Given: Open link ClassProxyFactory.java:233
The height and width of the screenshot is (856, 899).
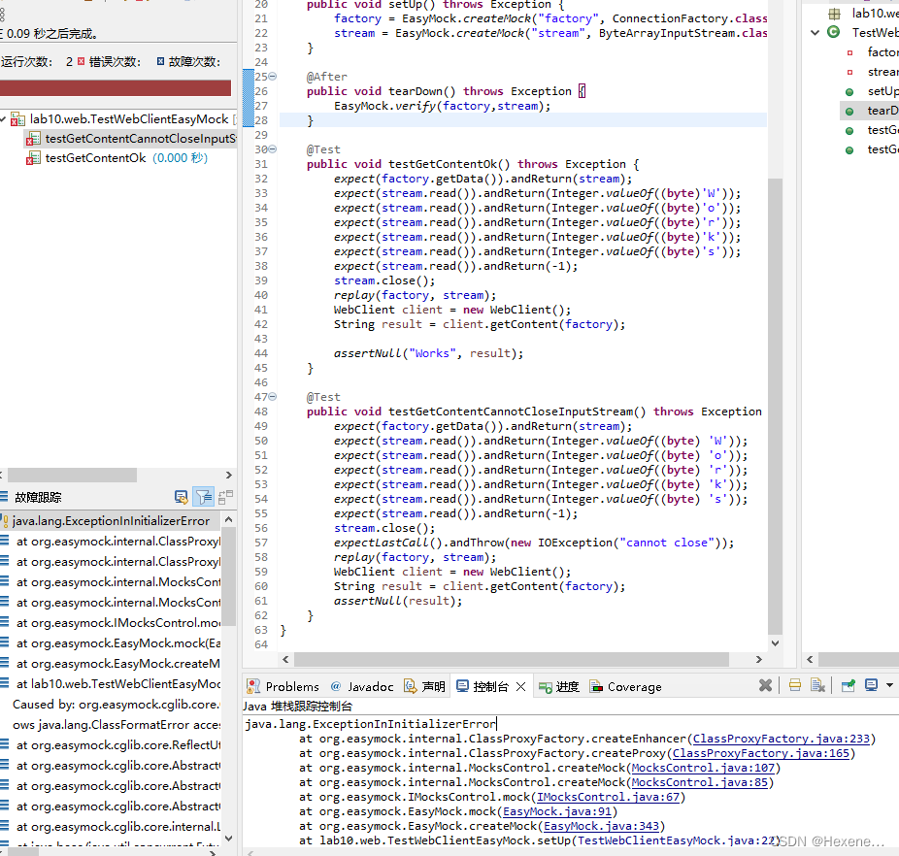Looking at the screenshot, I should [x=782, y=739].
